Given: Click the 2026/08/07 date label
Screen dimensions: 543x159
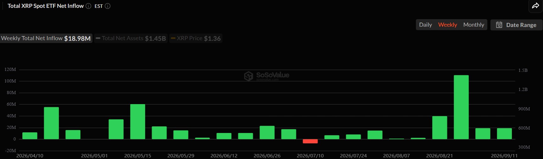Looking at the screenshot, I should coord(396,156).
